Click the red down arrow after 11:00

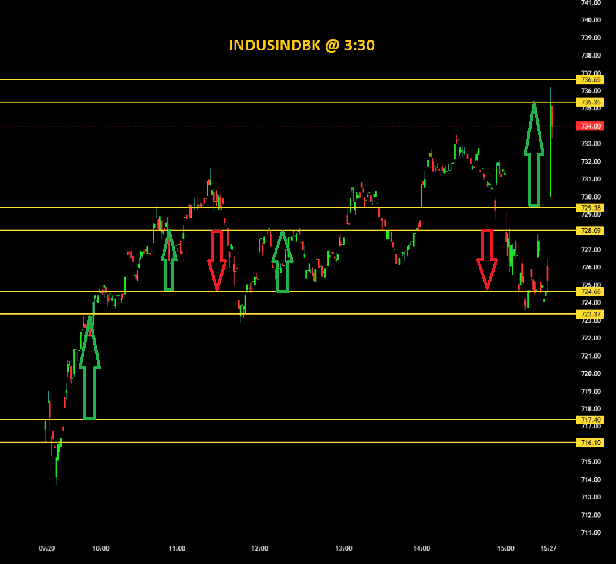pos(217,259)
